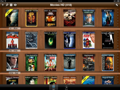Image resolution: width=120 pixels, height=90 pixels.
Task: Open The 6th Day cover
Action: coord(89,18)
